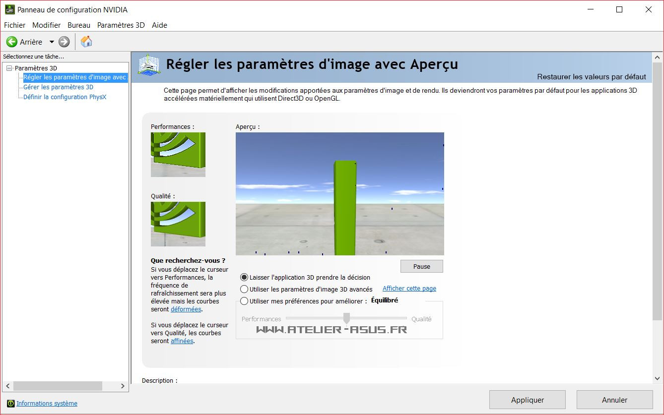Click the Performances preview thumbnail
The image size is (664, 415).
(178, 155)
